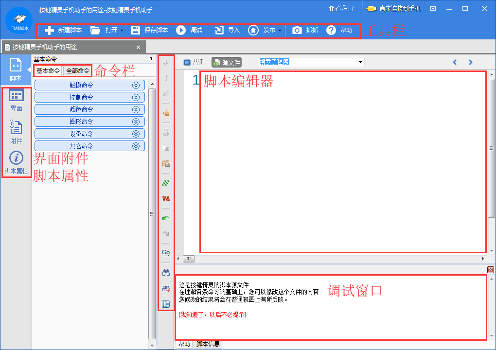Expand the 颜色命令 group
496x350 pixels.
(x=89, y=109)
